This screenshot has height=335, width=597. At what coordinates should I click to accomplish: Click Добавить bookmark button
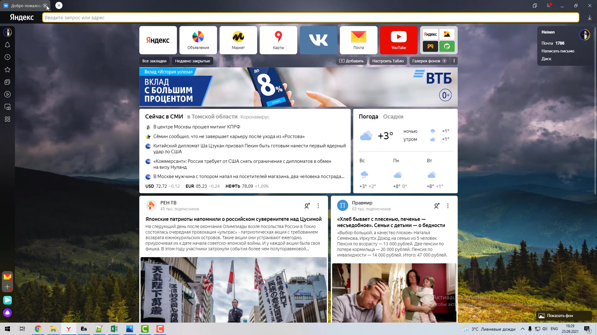click(352, 60)
